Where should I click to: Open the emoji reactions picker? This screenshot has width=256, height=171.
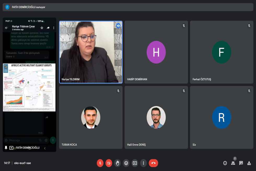click(126, 163)
